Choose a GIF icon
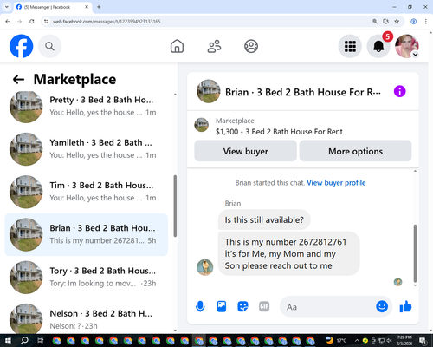The width and height of the screenshot is (433, 347). coord(264,306)
